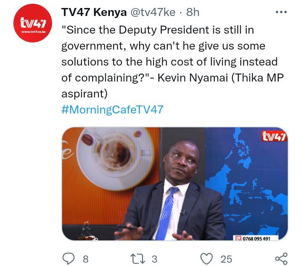Open the TV47 red profile avatar

pyautogui.click(x=33, y=23)
